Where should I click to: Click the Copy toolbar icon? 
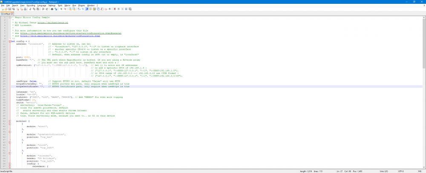[34, 9]
